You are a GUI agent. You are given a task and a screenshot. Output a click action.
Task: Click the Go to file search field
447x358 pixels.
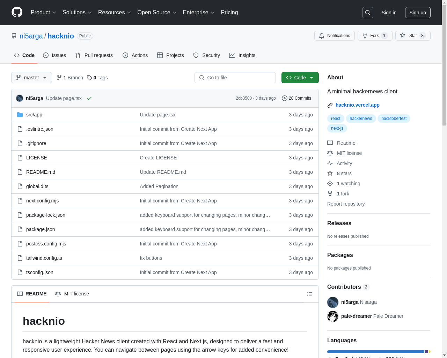[x=235, y=78]
